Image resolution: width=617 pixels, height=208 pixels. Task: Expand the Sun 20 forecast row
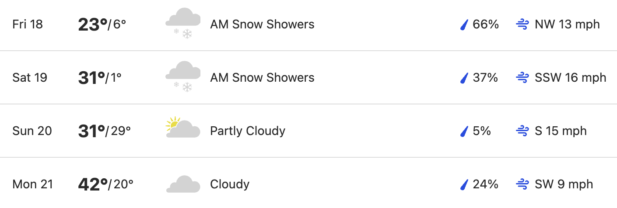308,131
